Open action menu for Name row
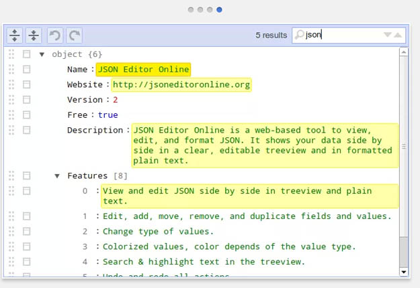 (26, 70)
